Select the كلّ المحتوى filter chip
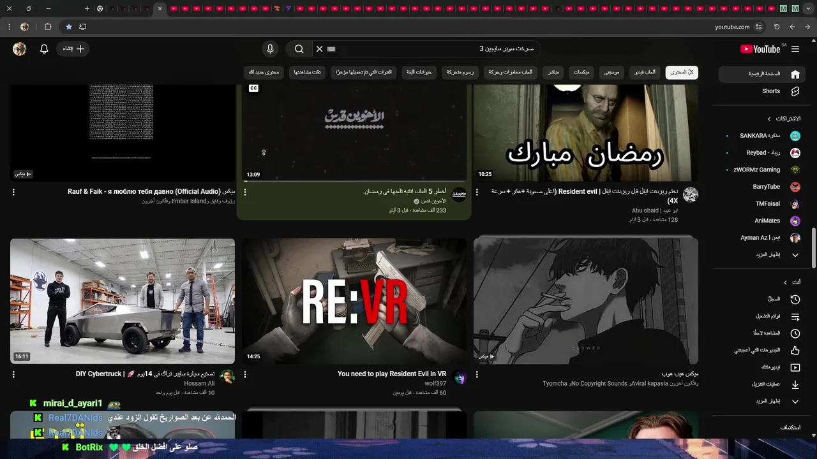Image resolution: width=817 pixels, height=459 pixels. (682, 73)
